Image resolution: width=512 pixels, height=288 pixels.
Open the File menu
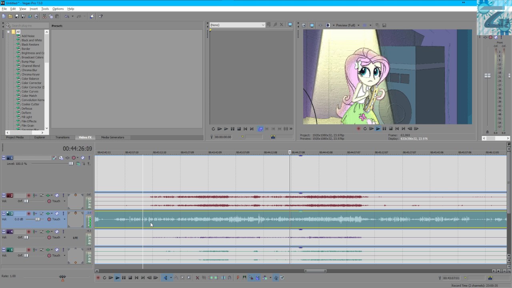[4, 9]
